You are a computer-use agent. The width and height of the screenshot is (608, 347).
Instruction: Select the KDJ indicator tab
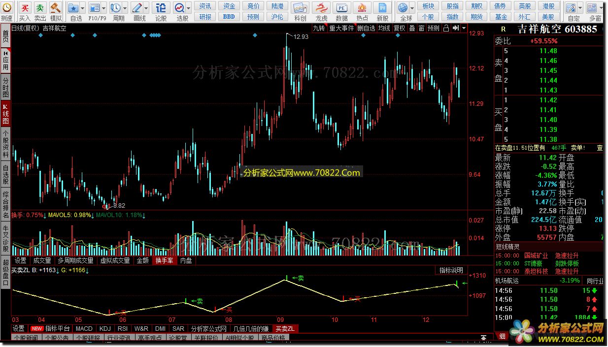pyautogui.click(x=105, y=329)
